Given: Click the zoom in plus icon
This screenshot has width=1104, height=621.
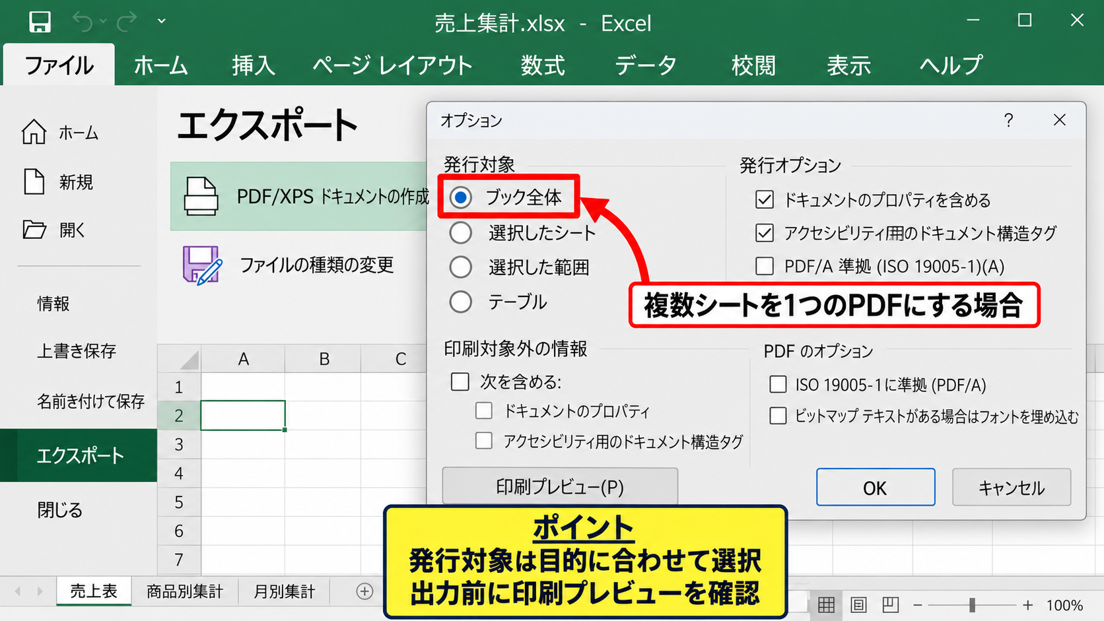Looking at the screenshot, I should tap(1027, 605).
